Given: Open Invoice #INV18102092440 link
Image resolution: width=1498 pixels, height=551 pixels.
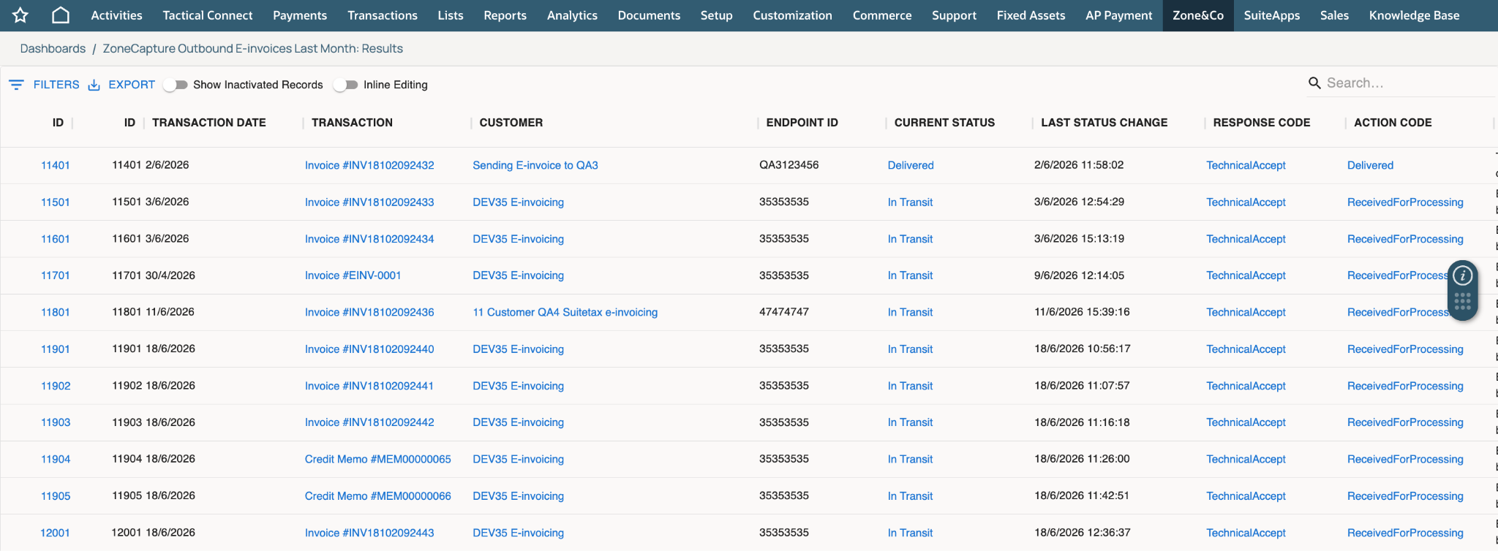Looking at the screenshot, I should click(x=369, y=349).
